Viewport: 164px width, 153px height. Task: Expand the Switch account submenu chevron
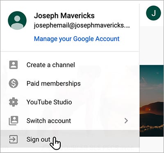(126, 121)
